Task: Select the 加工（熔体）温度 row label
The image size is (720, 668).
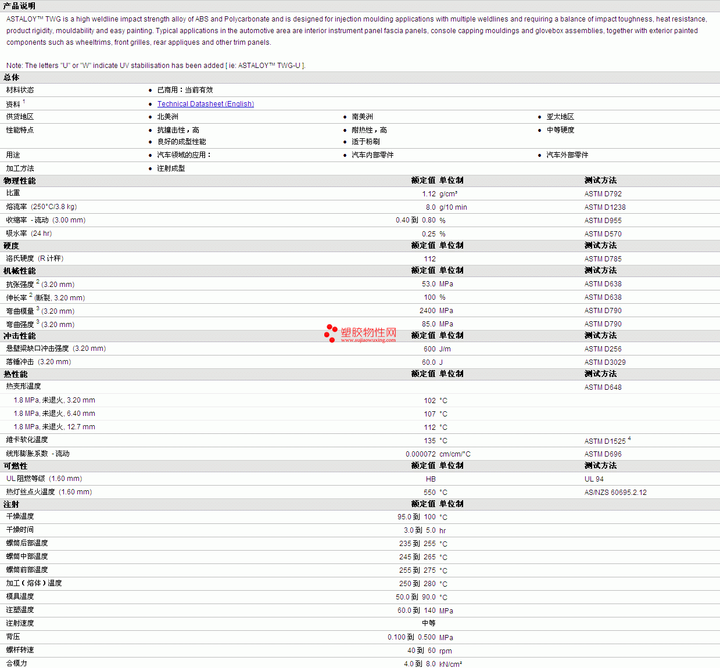Action: click(34, 583)
